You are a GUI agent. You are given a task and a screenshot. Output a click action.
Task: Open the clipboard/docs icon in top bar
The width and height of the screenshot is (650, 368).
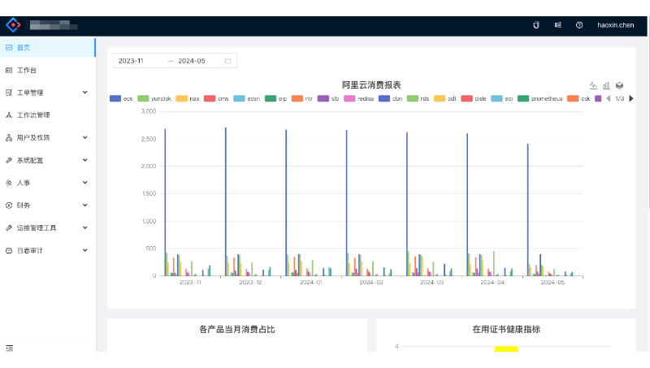[x=536, y=25]
